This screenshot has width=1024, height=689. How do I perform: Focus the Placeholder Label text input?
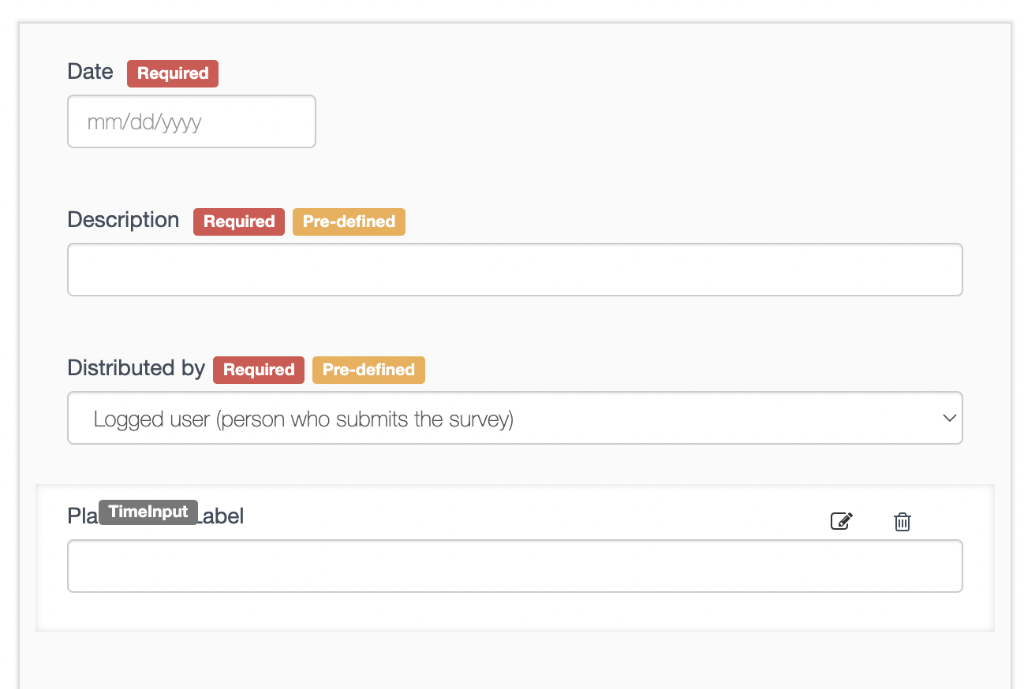tap(514, 566)
